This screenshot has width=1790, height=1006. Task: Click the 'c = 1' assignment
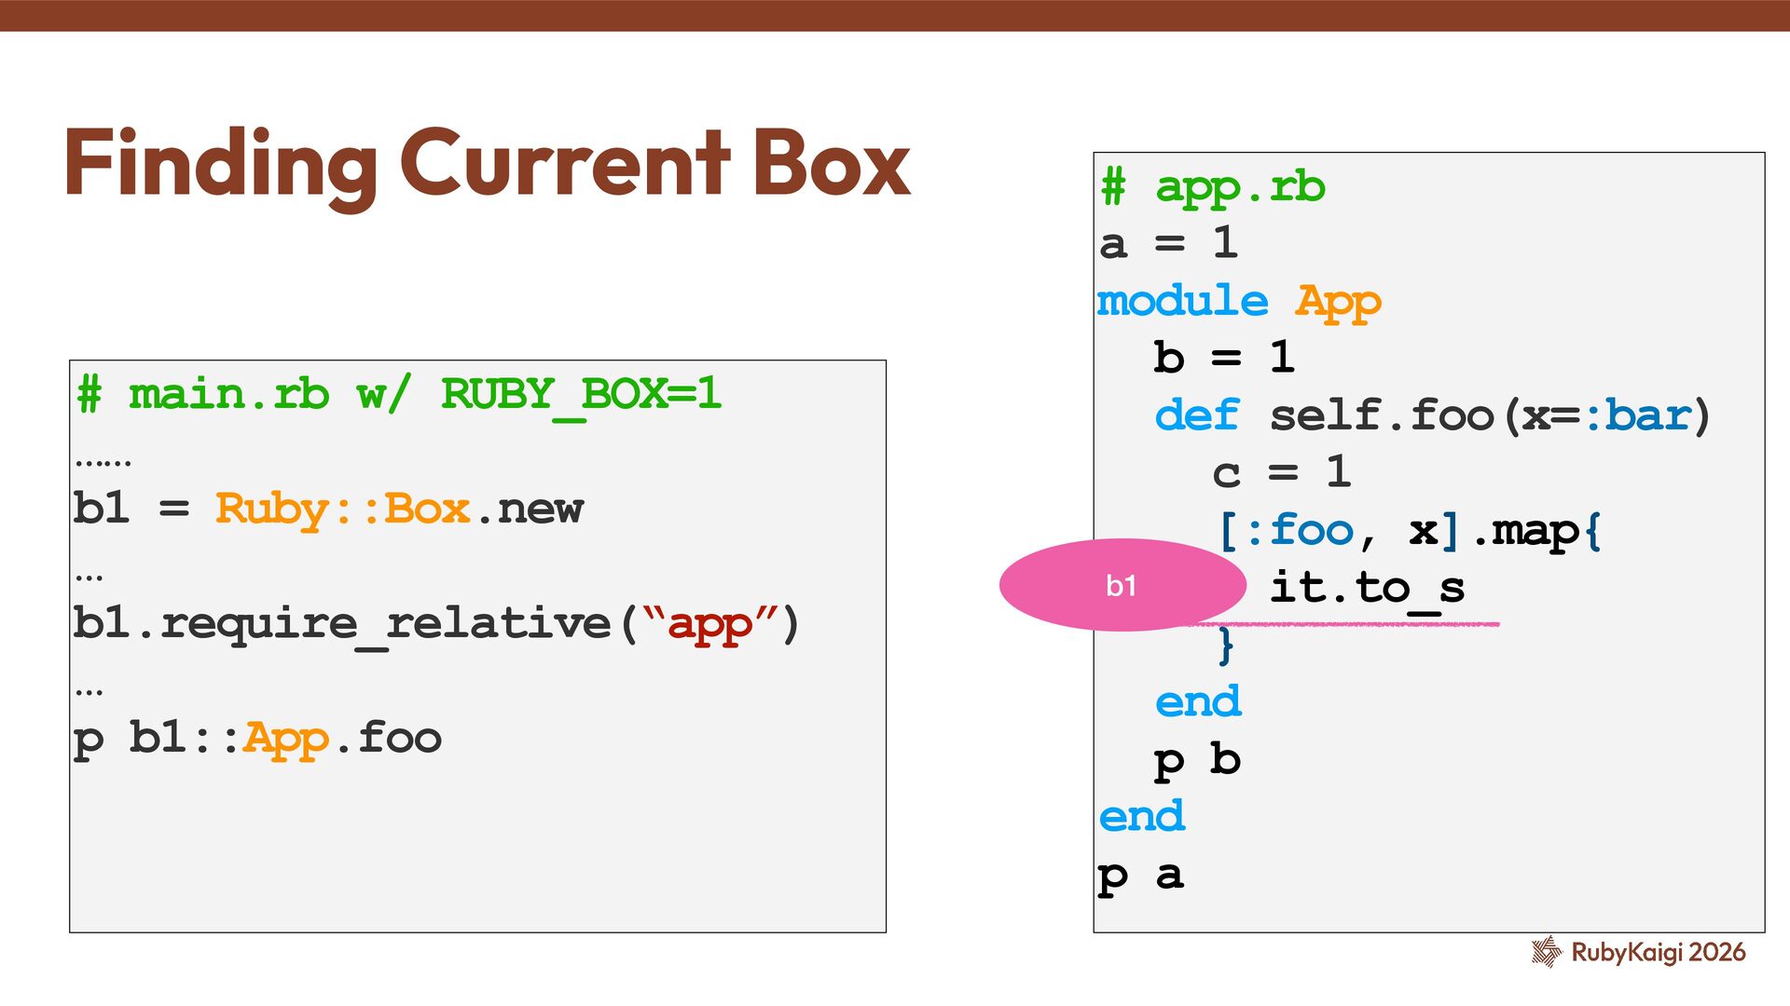(x=1281, y=472)
